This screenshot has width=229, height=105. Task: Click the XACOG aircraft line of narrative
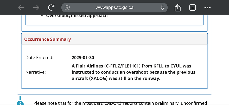point(116,78)
